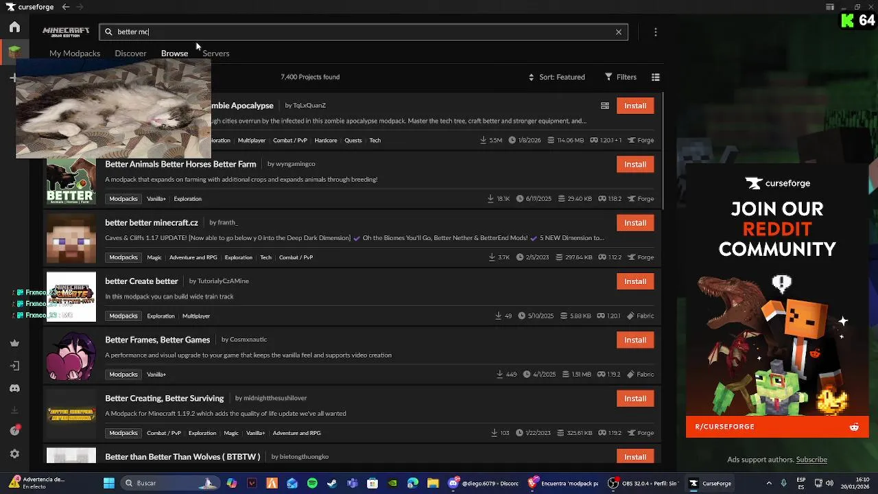
Task: Install the Zombie Apocalypse modpack
Action: tap(635, 106)
